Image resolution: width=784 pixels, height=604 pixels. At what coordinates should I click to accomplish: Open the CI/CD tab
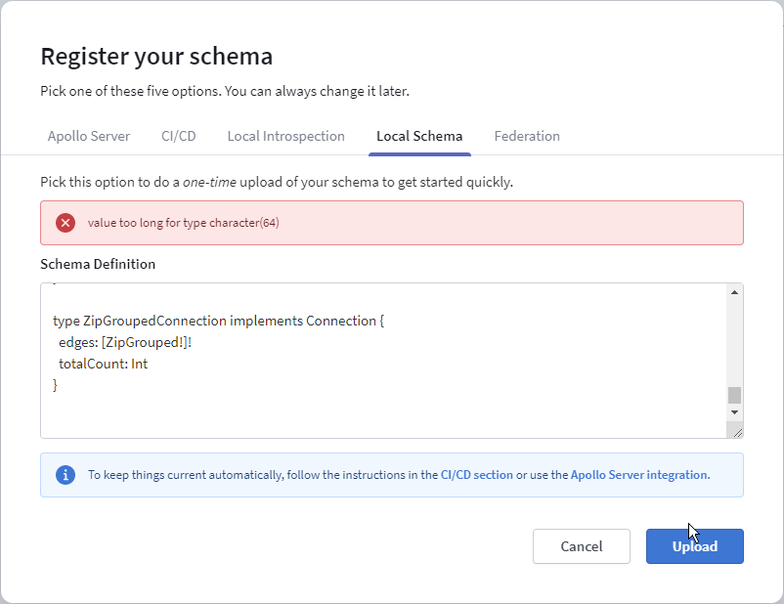point(178,136)
